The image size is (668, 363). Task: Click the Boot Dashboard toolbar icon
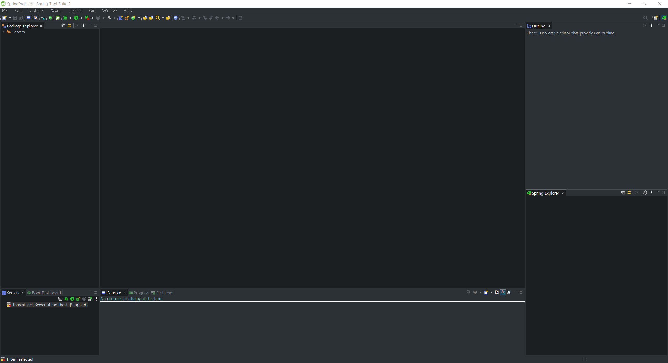click(x=50, y=18)
